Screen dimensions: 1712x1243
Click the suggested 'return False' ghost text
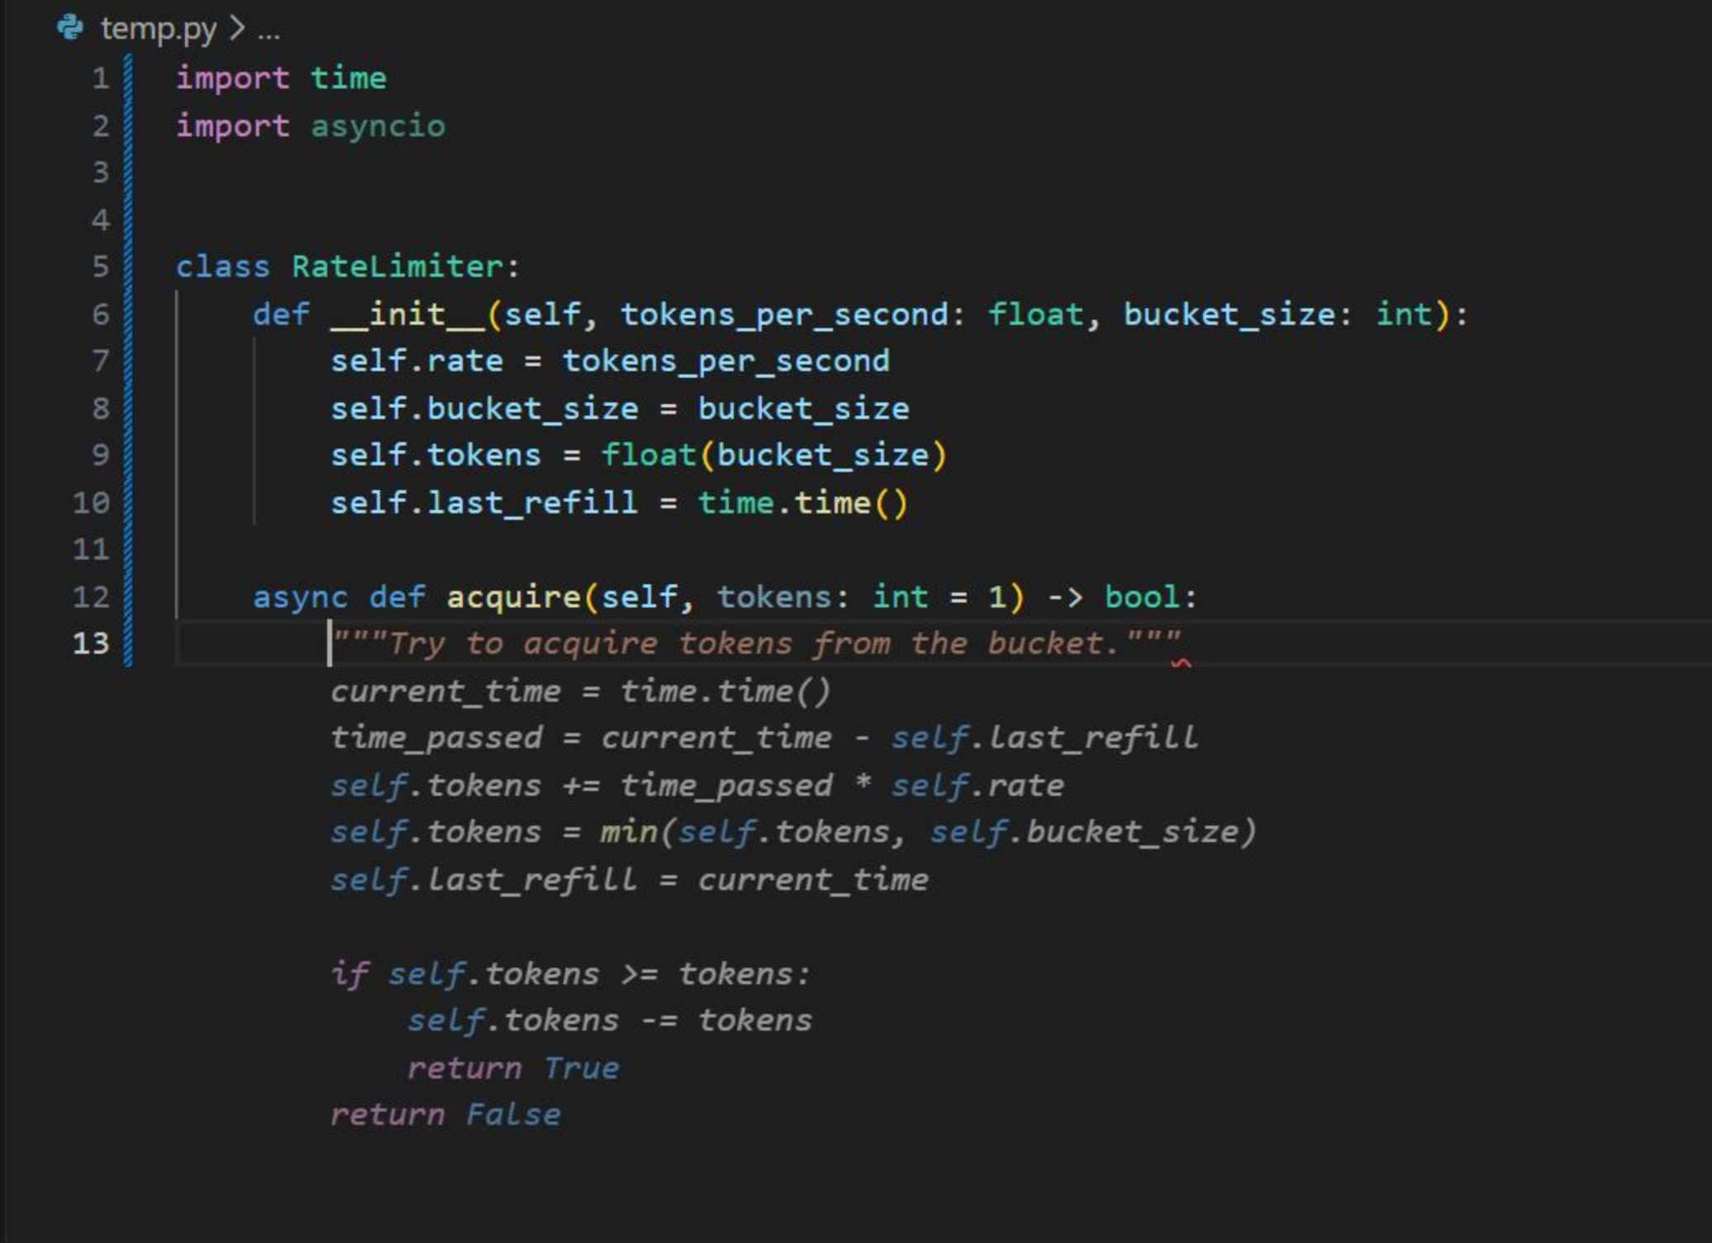445,1114
